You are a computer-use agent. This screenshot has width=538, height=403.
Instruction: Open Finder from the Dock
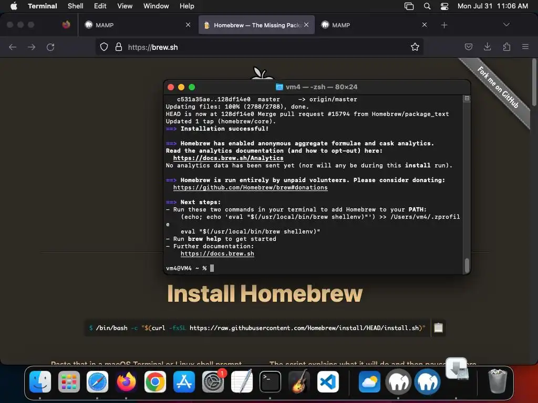(x=40, y=381)
